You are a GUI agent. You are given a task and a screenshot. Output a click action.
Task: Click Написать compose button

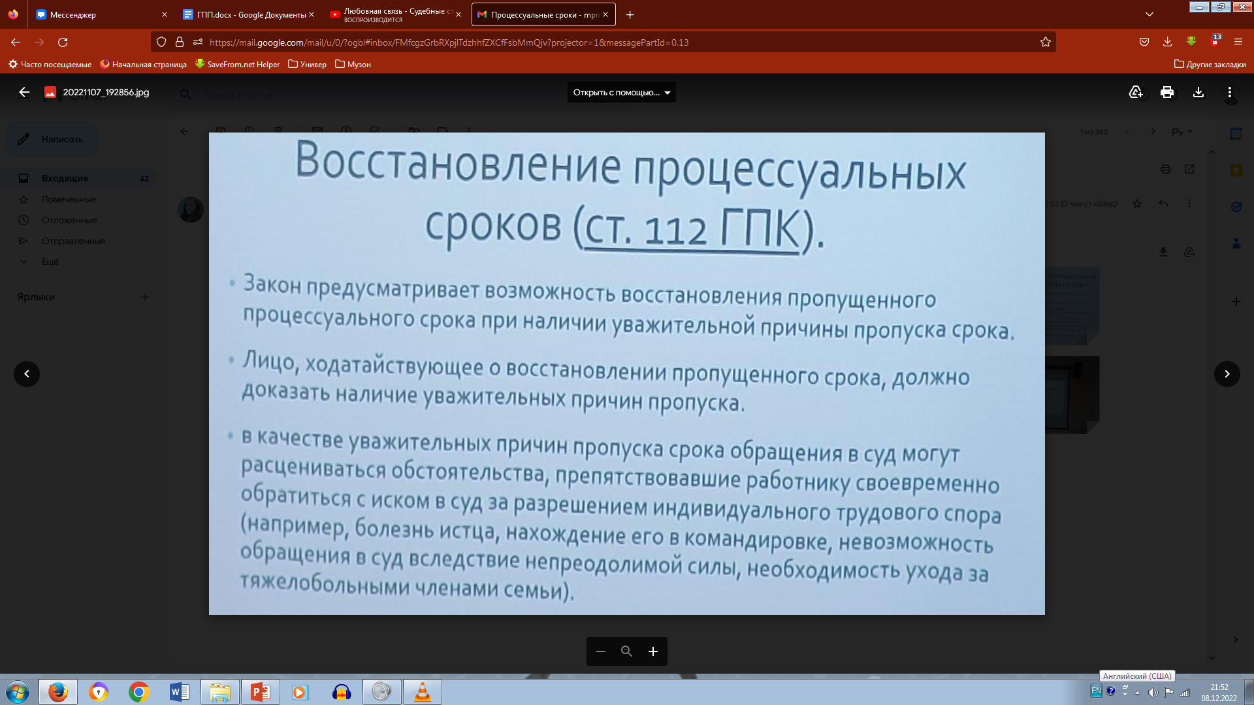pos(52,139)
